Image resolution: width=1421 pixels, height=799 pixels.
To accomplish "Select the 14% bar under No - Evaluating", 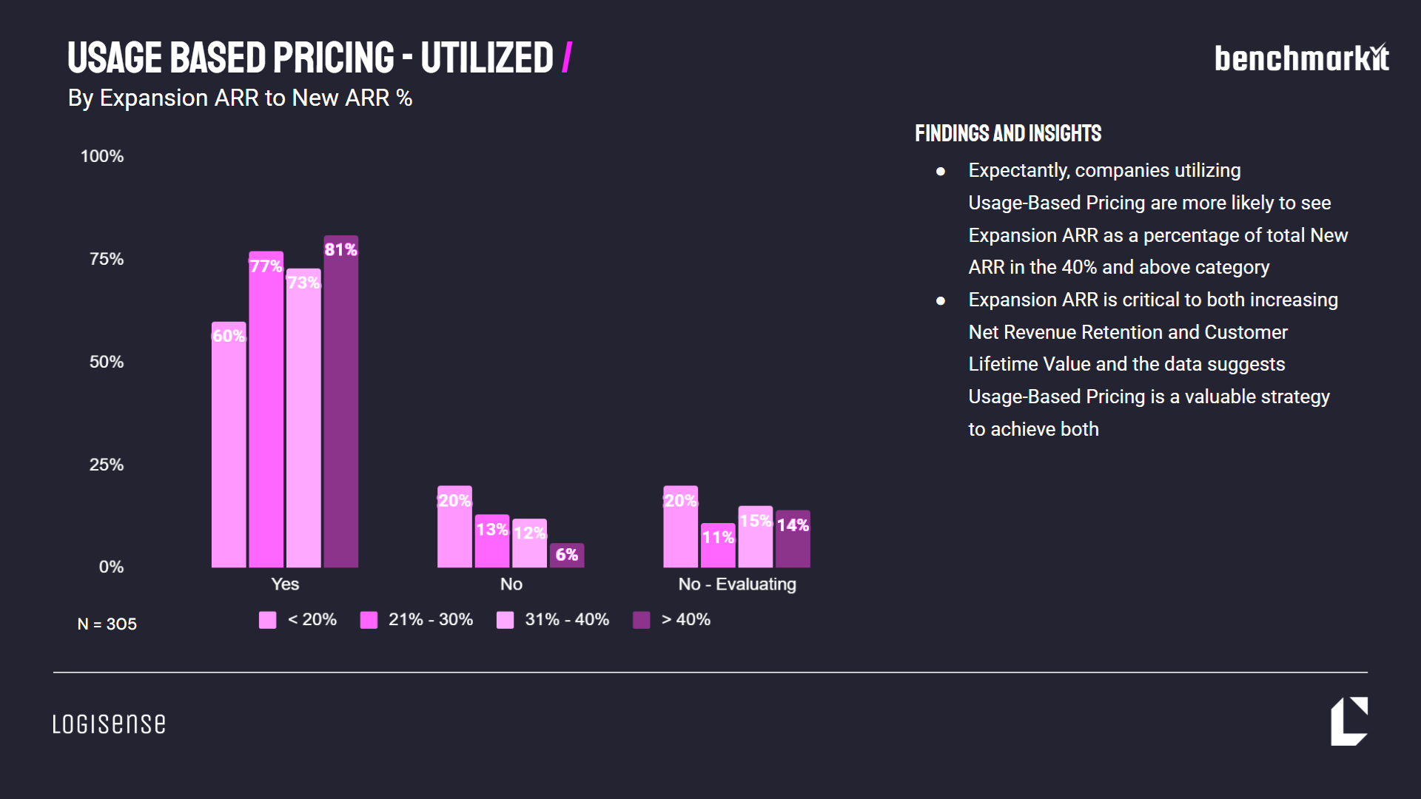I will (x=793, y=539).
